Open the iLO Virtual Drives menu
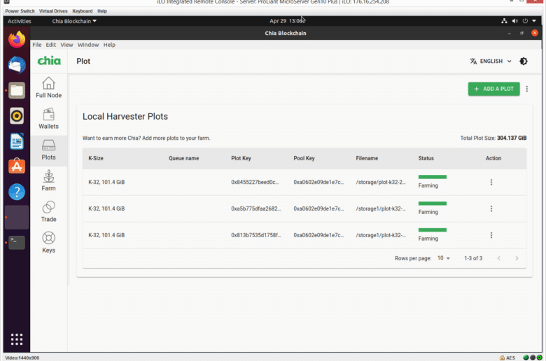Screen dimensions: 546x361 [53, 10]
